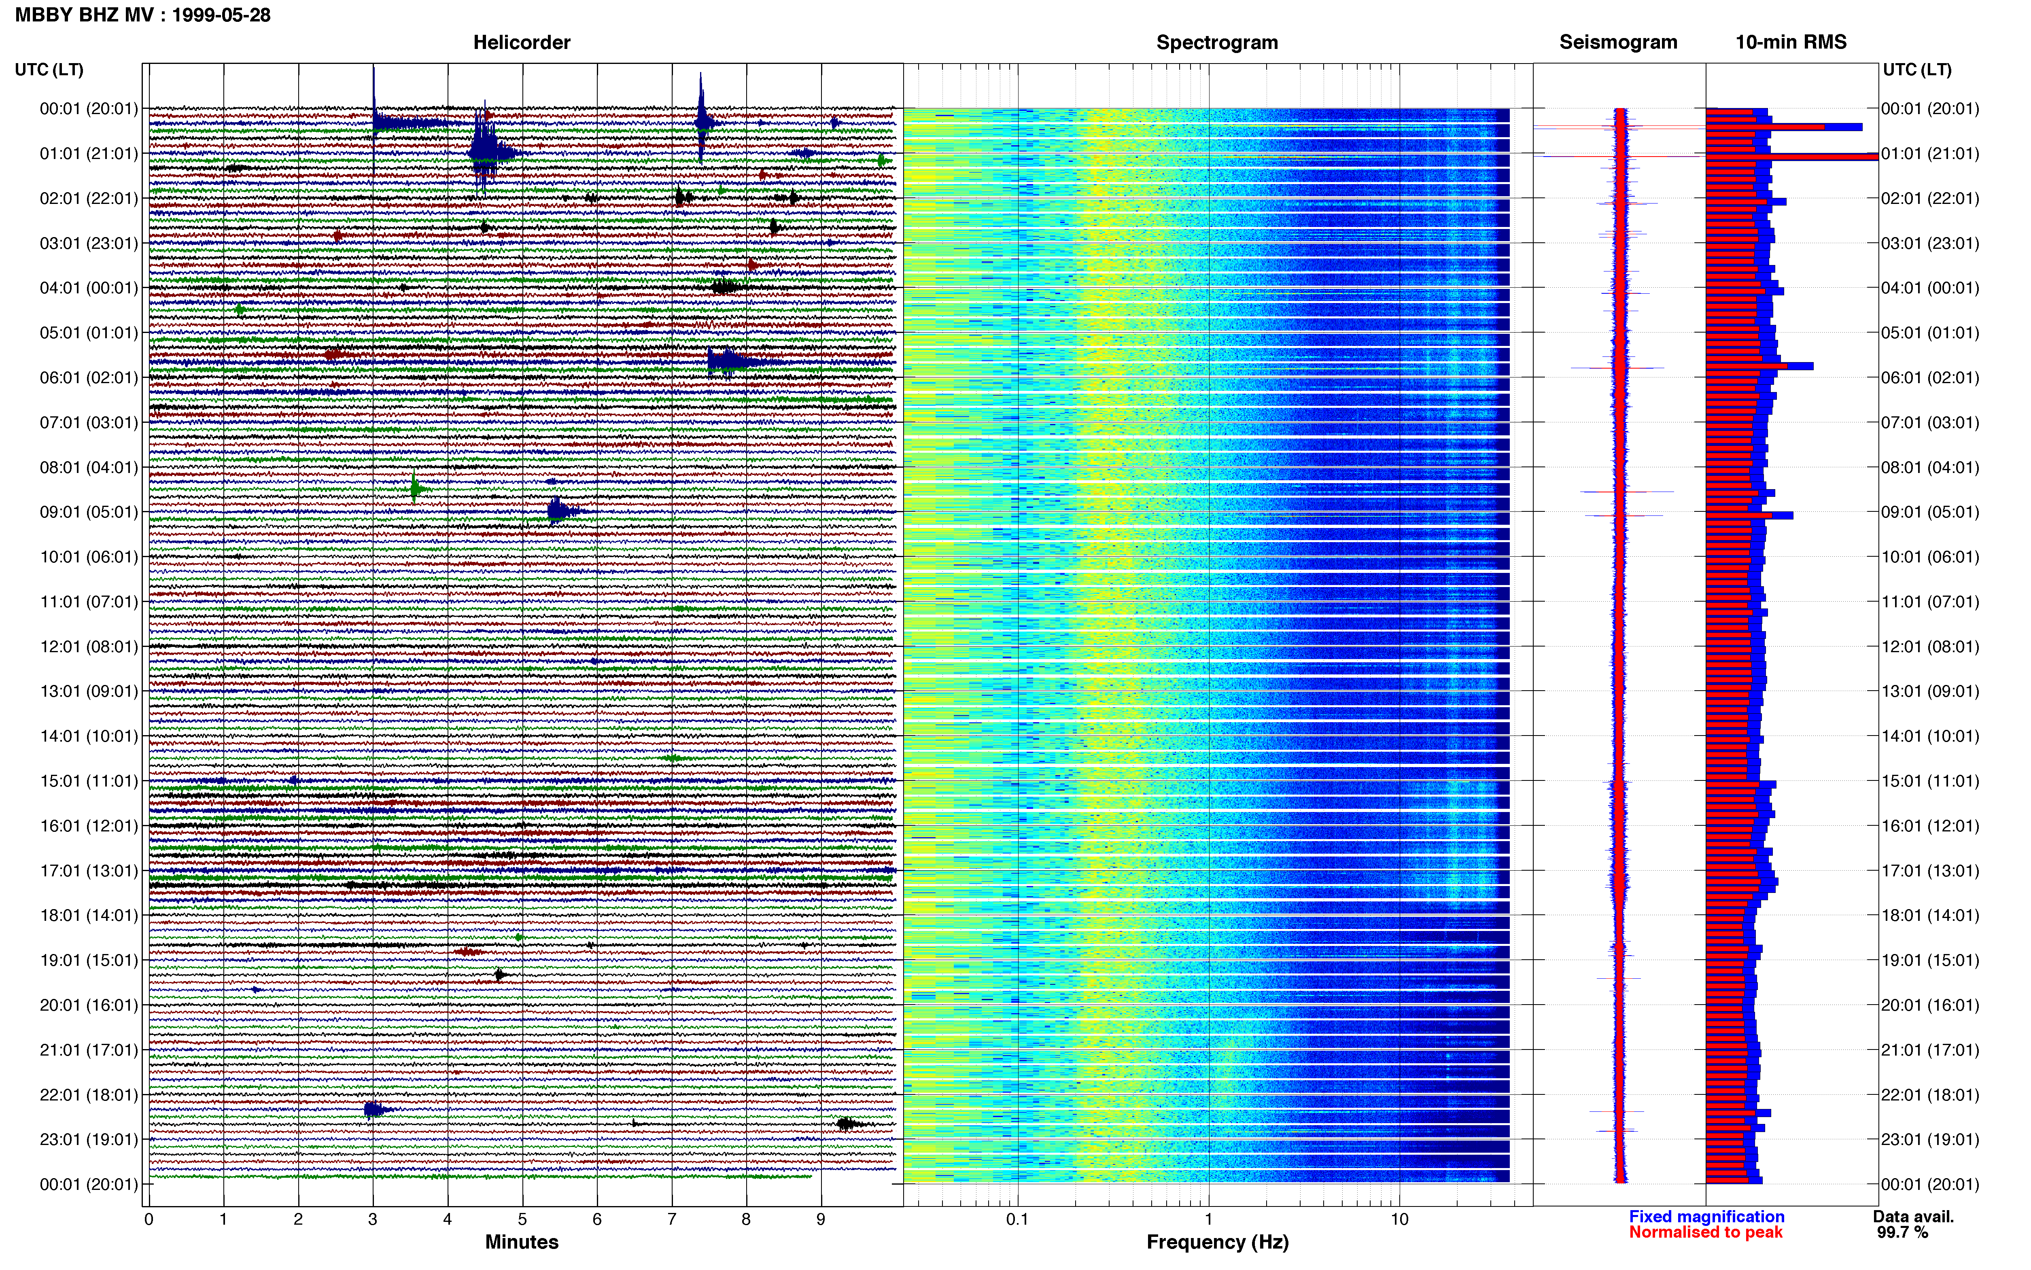Click the right-side time label '06:01 (02:01)'

1930,378
